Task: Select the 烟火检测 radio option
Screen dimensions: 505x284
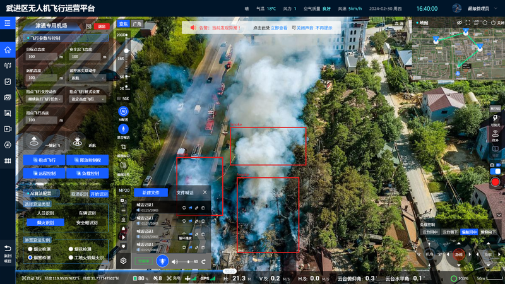Action: (30, 249)
